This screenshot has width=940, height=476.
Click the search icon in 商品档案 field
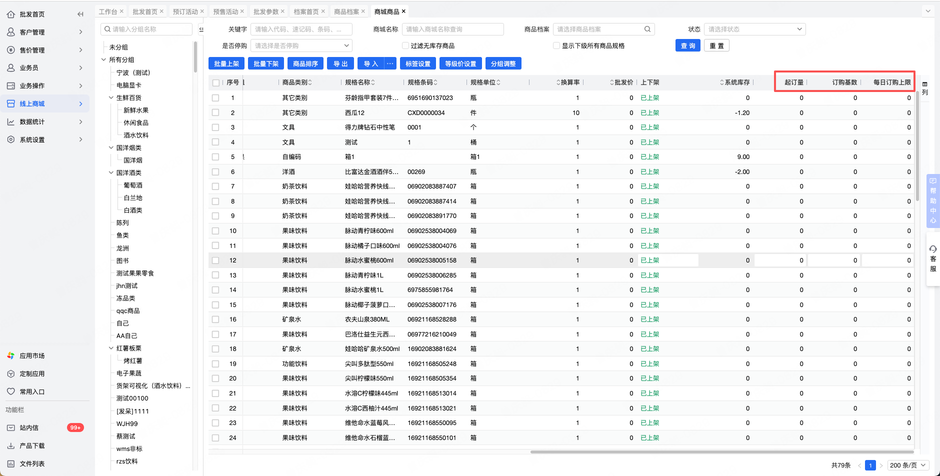tap(647, 29)
